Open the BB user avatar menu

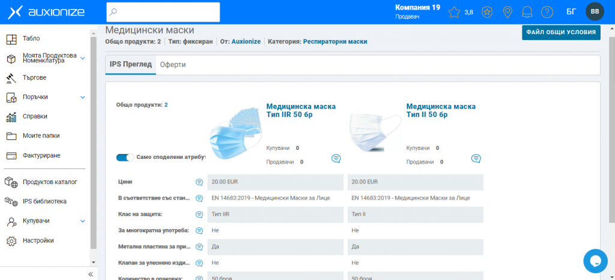point(595,11)
